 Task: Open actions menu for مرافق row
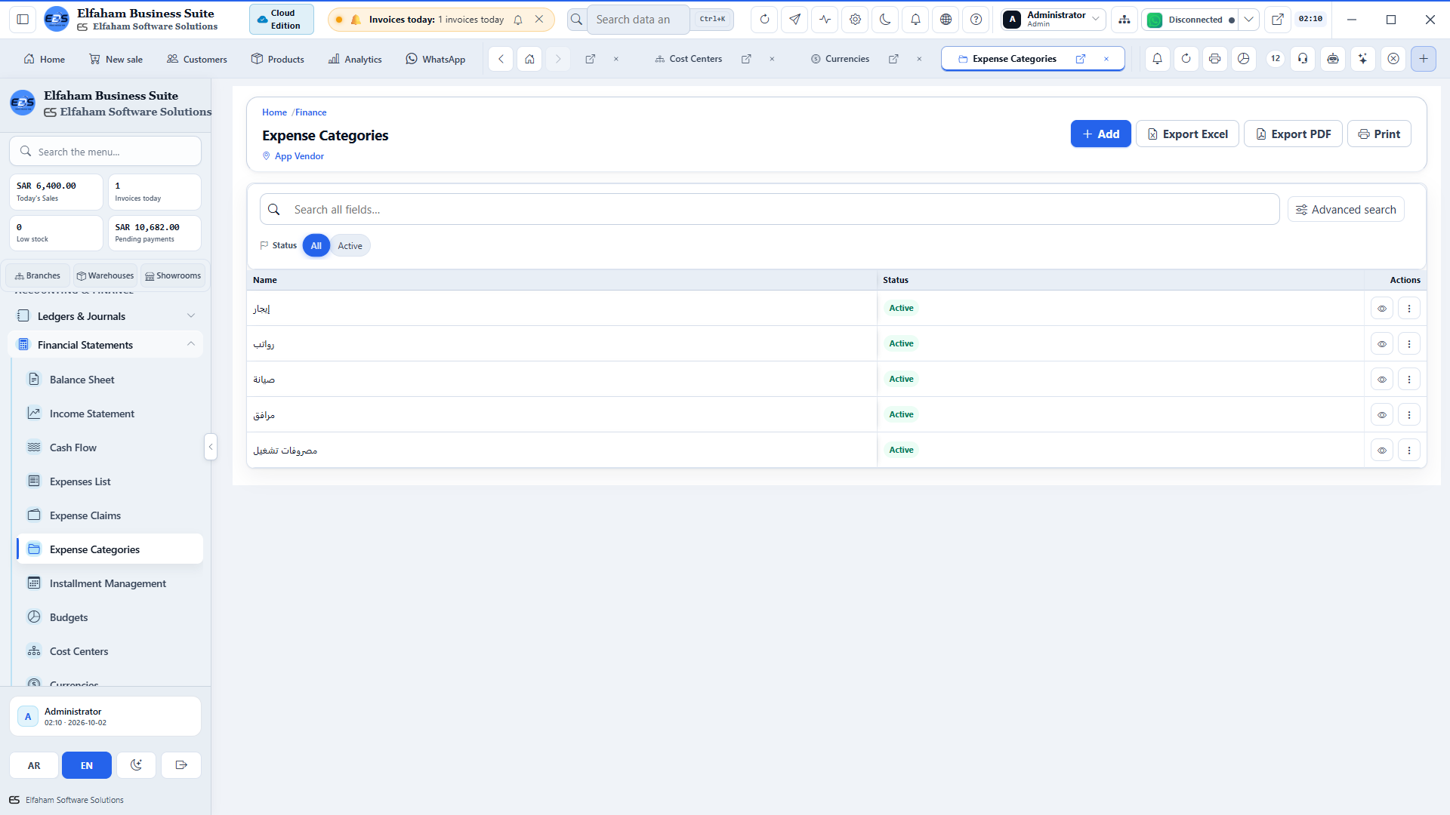pos(1409,415)
